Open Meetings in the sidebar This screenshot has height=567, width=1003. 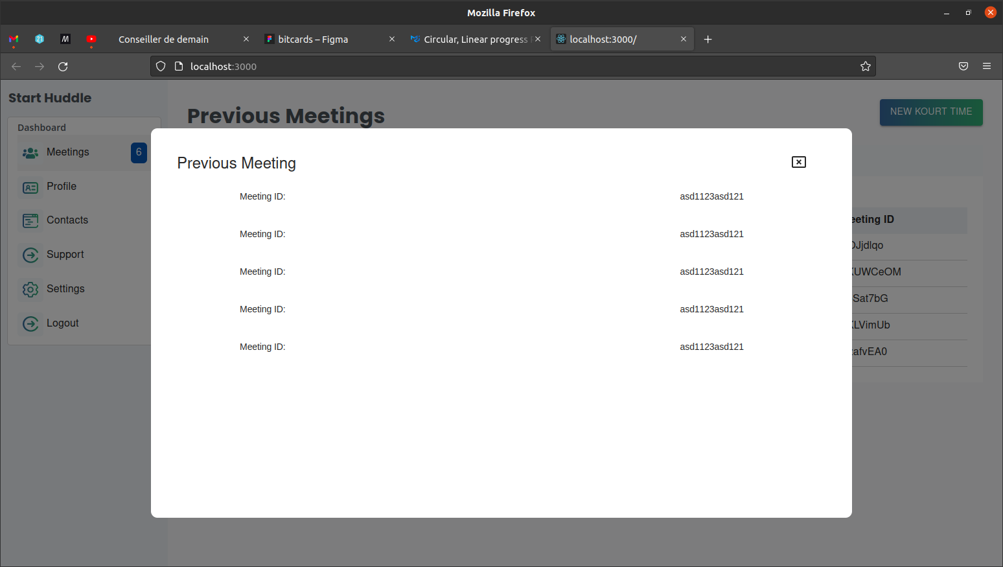(x=67, y=152)
